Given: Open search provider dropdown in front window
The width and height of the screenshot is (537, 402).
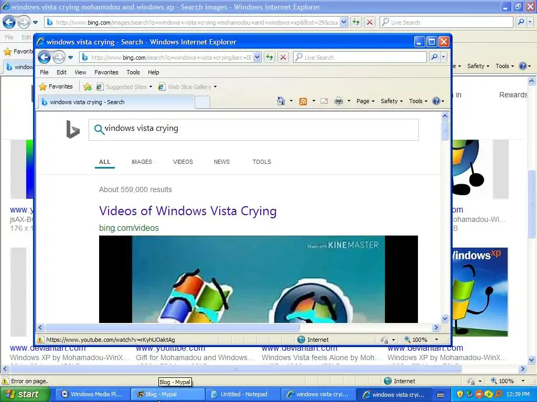Looking at the screenshot, I should click(444, 58).
